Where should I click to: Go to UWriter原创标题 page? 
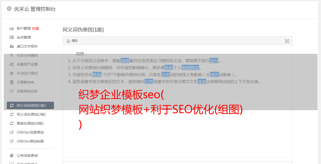pos(30,141)
